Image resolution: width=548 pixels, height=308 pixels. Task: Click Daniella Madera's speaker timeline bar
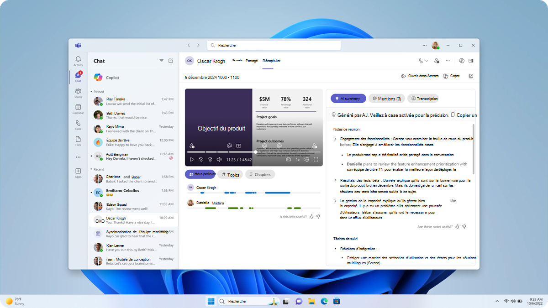(254, 209)
